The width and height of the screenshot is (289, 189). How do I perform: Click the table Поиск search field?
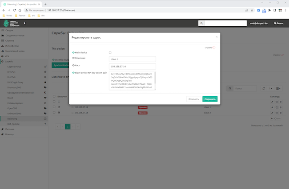tap(245, 88)
